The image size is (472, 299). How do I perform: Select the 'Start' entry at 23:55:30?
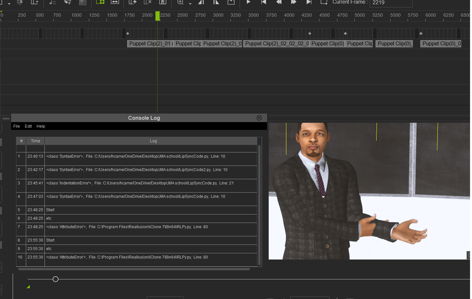137,240
